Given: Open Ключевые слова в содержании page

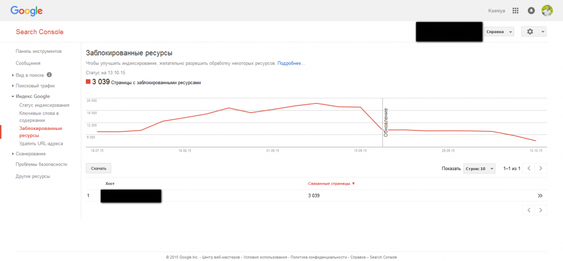Looking at the screenshot, I should click(39, 117).
